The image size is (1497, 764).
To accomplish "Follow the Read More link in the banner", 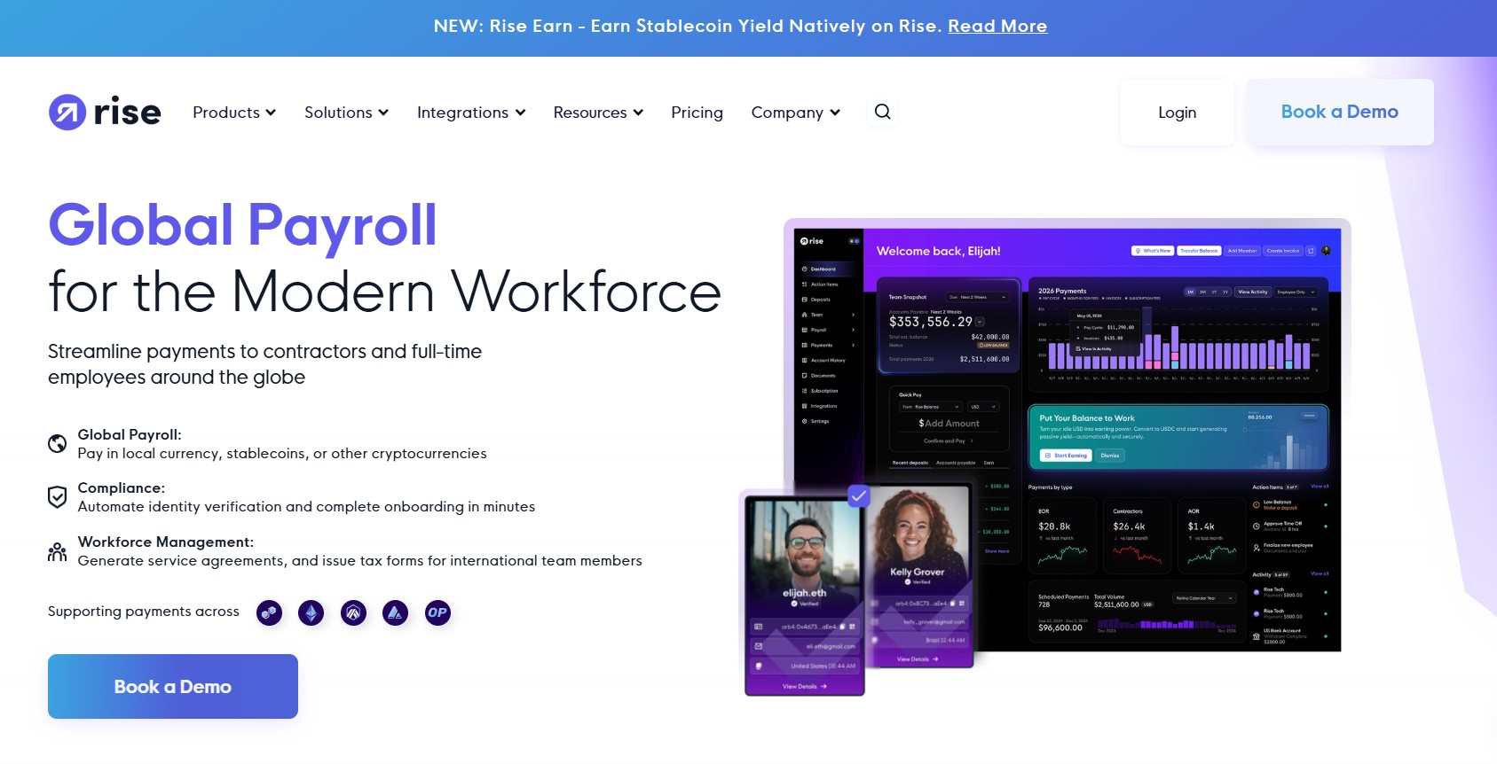I will 997,26.
